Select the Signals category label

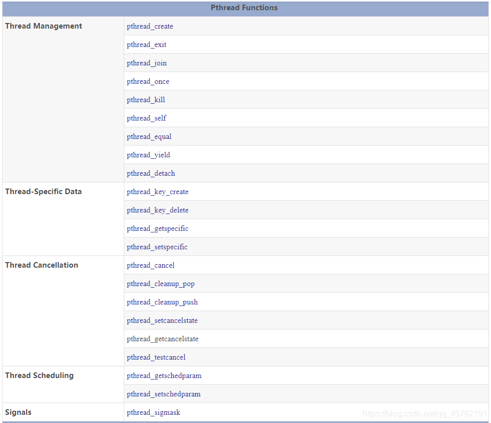(x=18, y=412)
